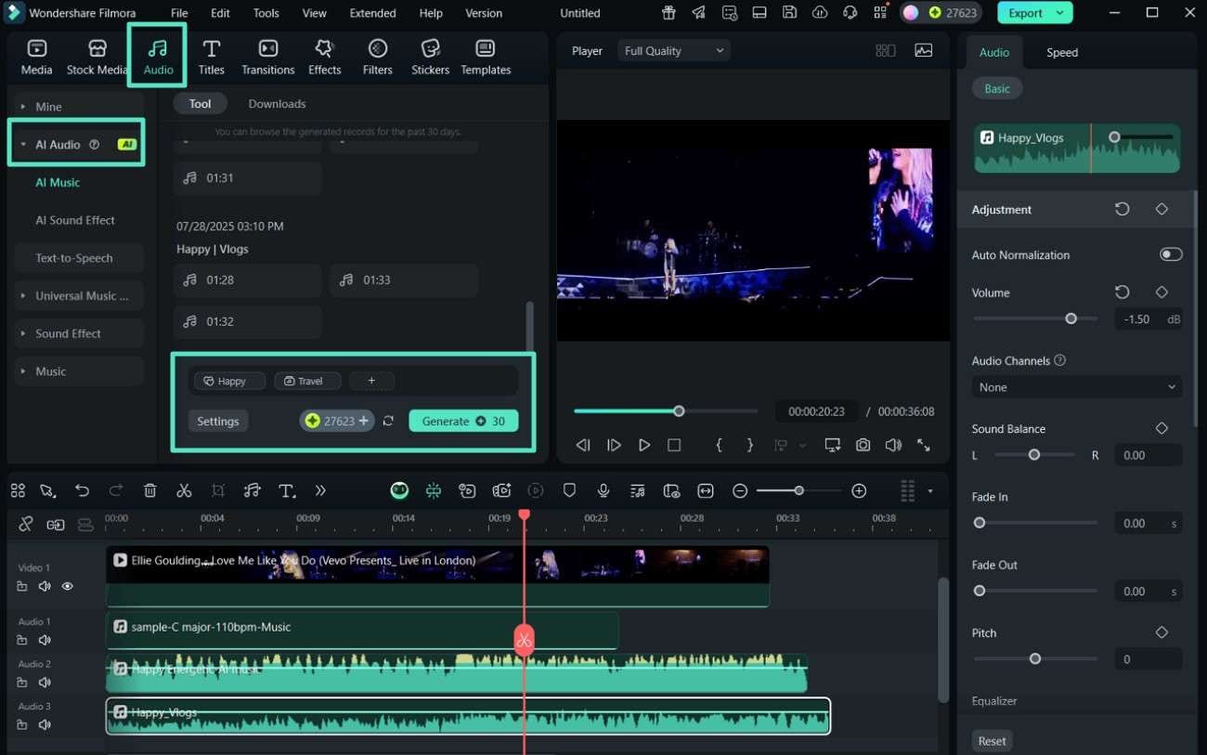Mute the Audio 2 track
This screenshot has height=755, width=1207.
(x=45, y=682)
